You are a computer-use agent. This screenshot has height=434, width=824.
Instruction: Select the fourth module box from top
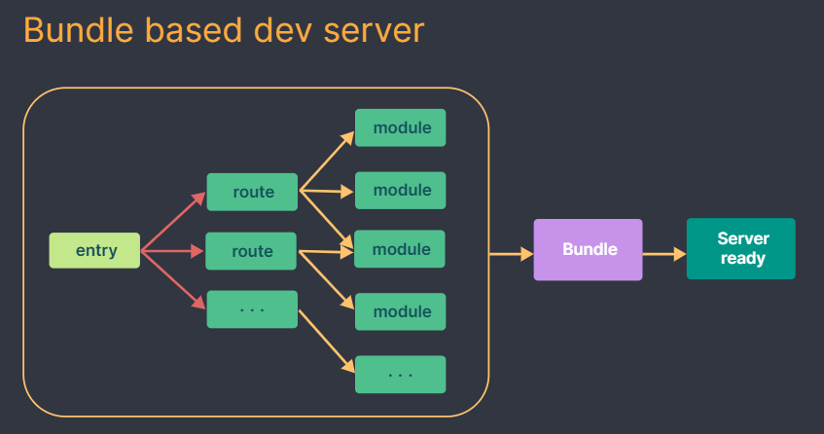[400, 311]
